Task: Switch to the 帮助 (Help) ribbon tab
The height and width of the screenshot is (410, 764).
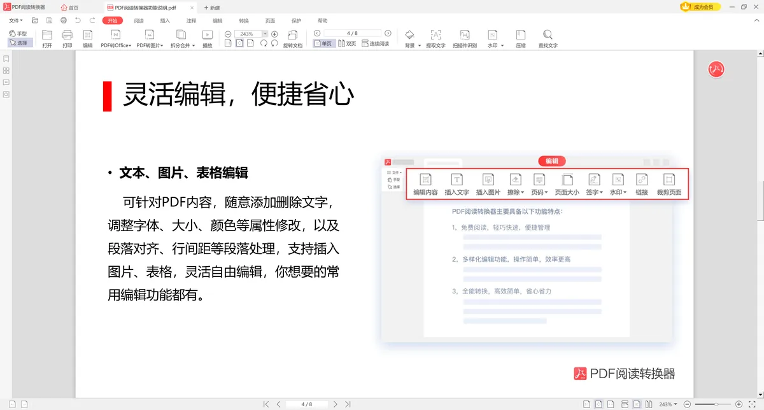Action: 323,20
